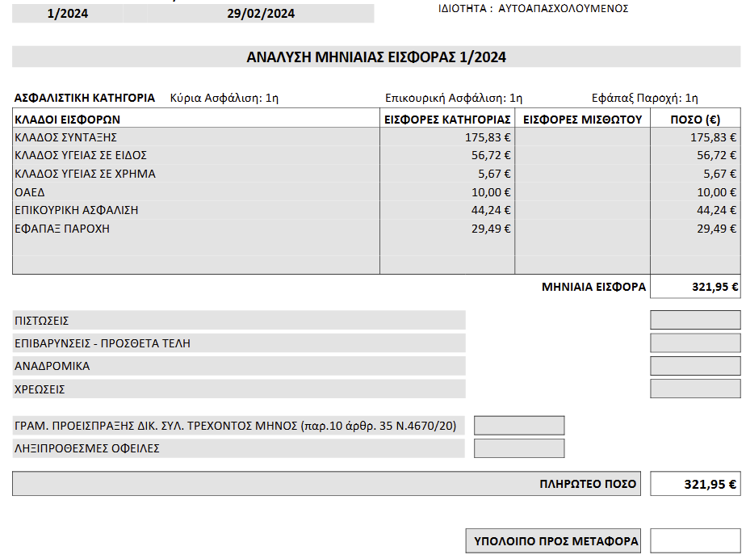
Task: Select the ΛΗΞΙΠΡΟΘΕΣΜΕΣ ΟΦΕΙΛΕΣ input box
Action: coord(519,448)
